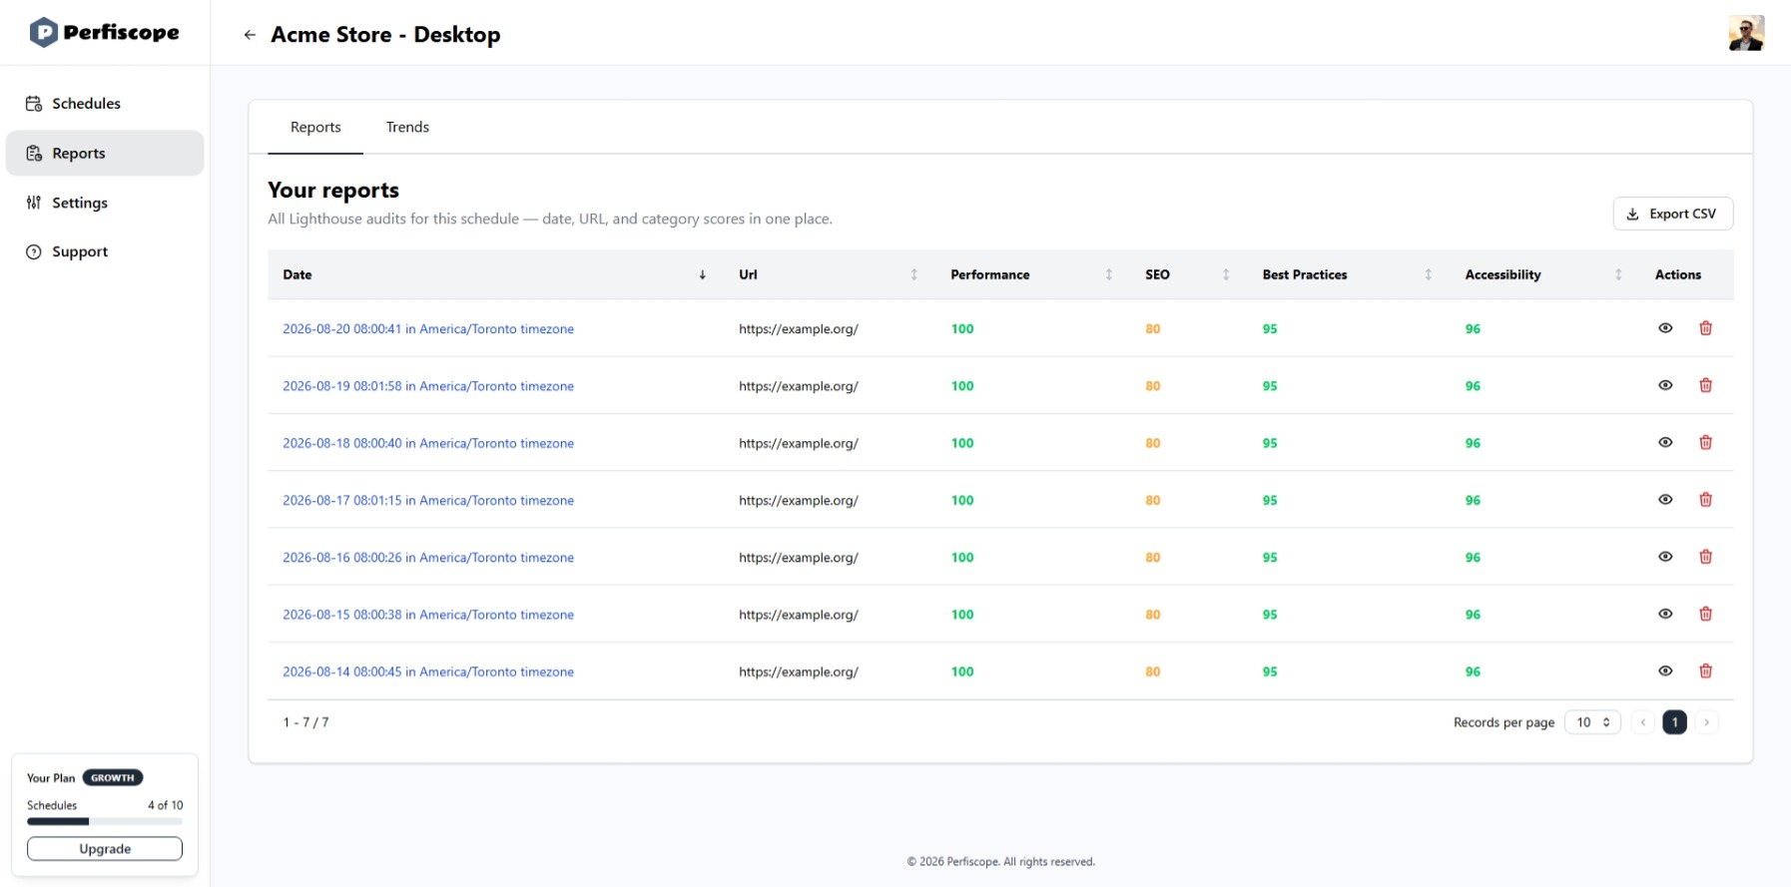Click the Export CSV button
This screenshot has height=887, width=1791.
pos(1672,214)
